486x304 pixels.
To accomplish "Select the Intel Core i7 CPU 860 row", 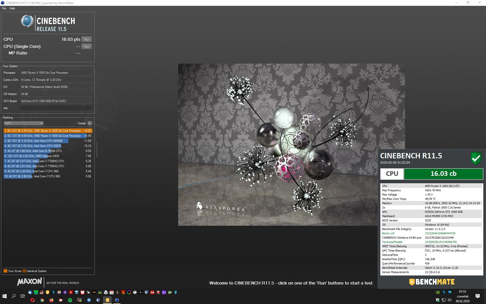I will [48, 176].
